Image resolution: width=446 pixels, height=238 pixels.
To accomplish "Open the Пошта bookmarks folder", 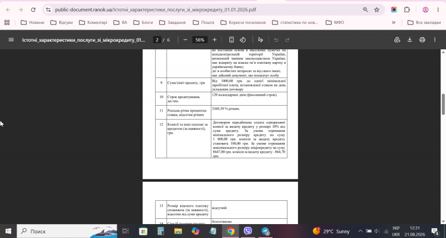I will (x=203, y=23).
